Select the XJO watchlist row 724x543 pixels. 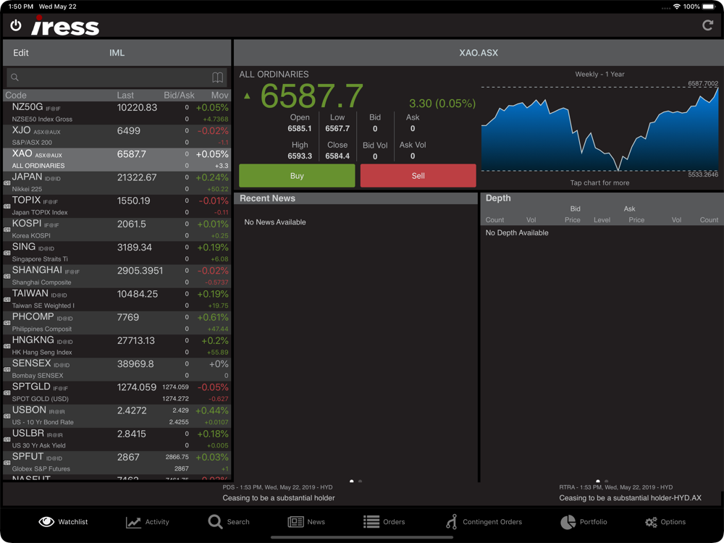[117, 136]
